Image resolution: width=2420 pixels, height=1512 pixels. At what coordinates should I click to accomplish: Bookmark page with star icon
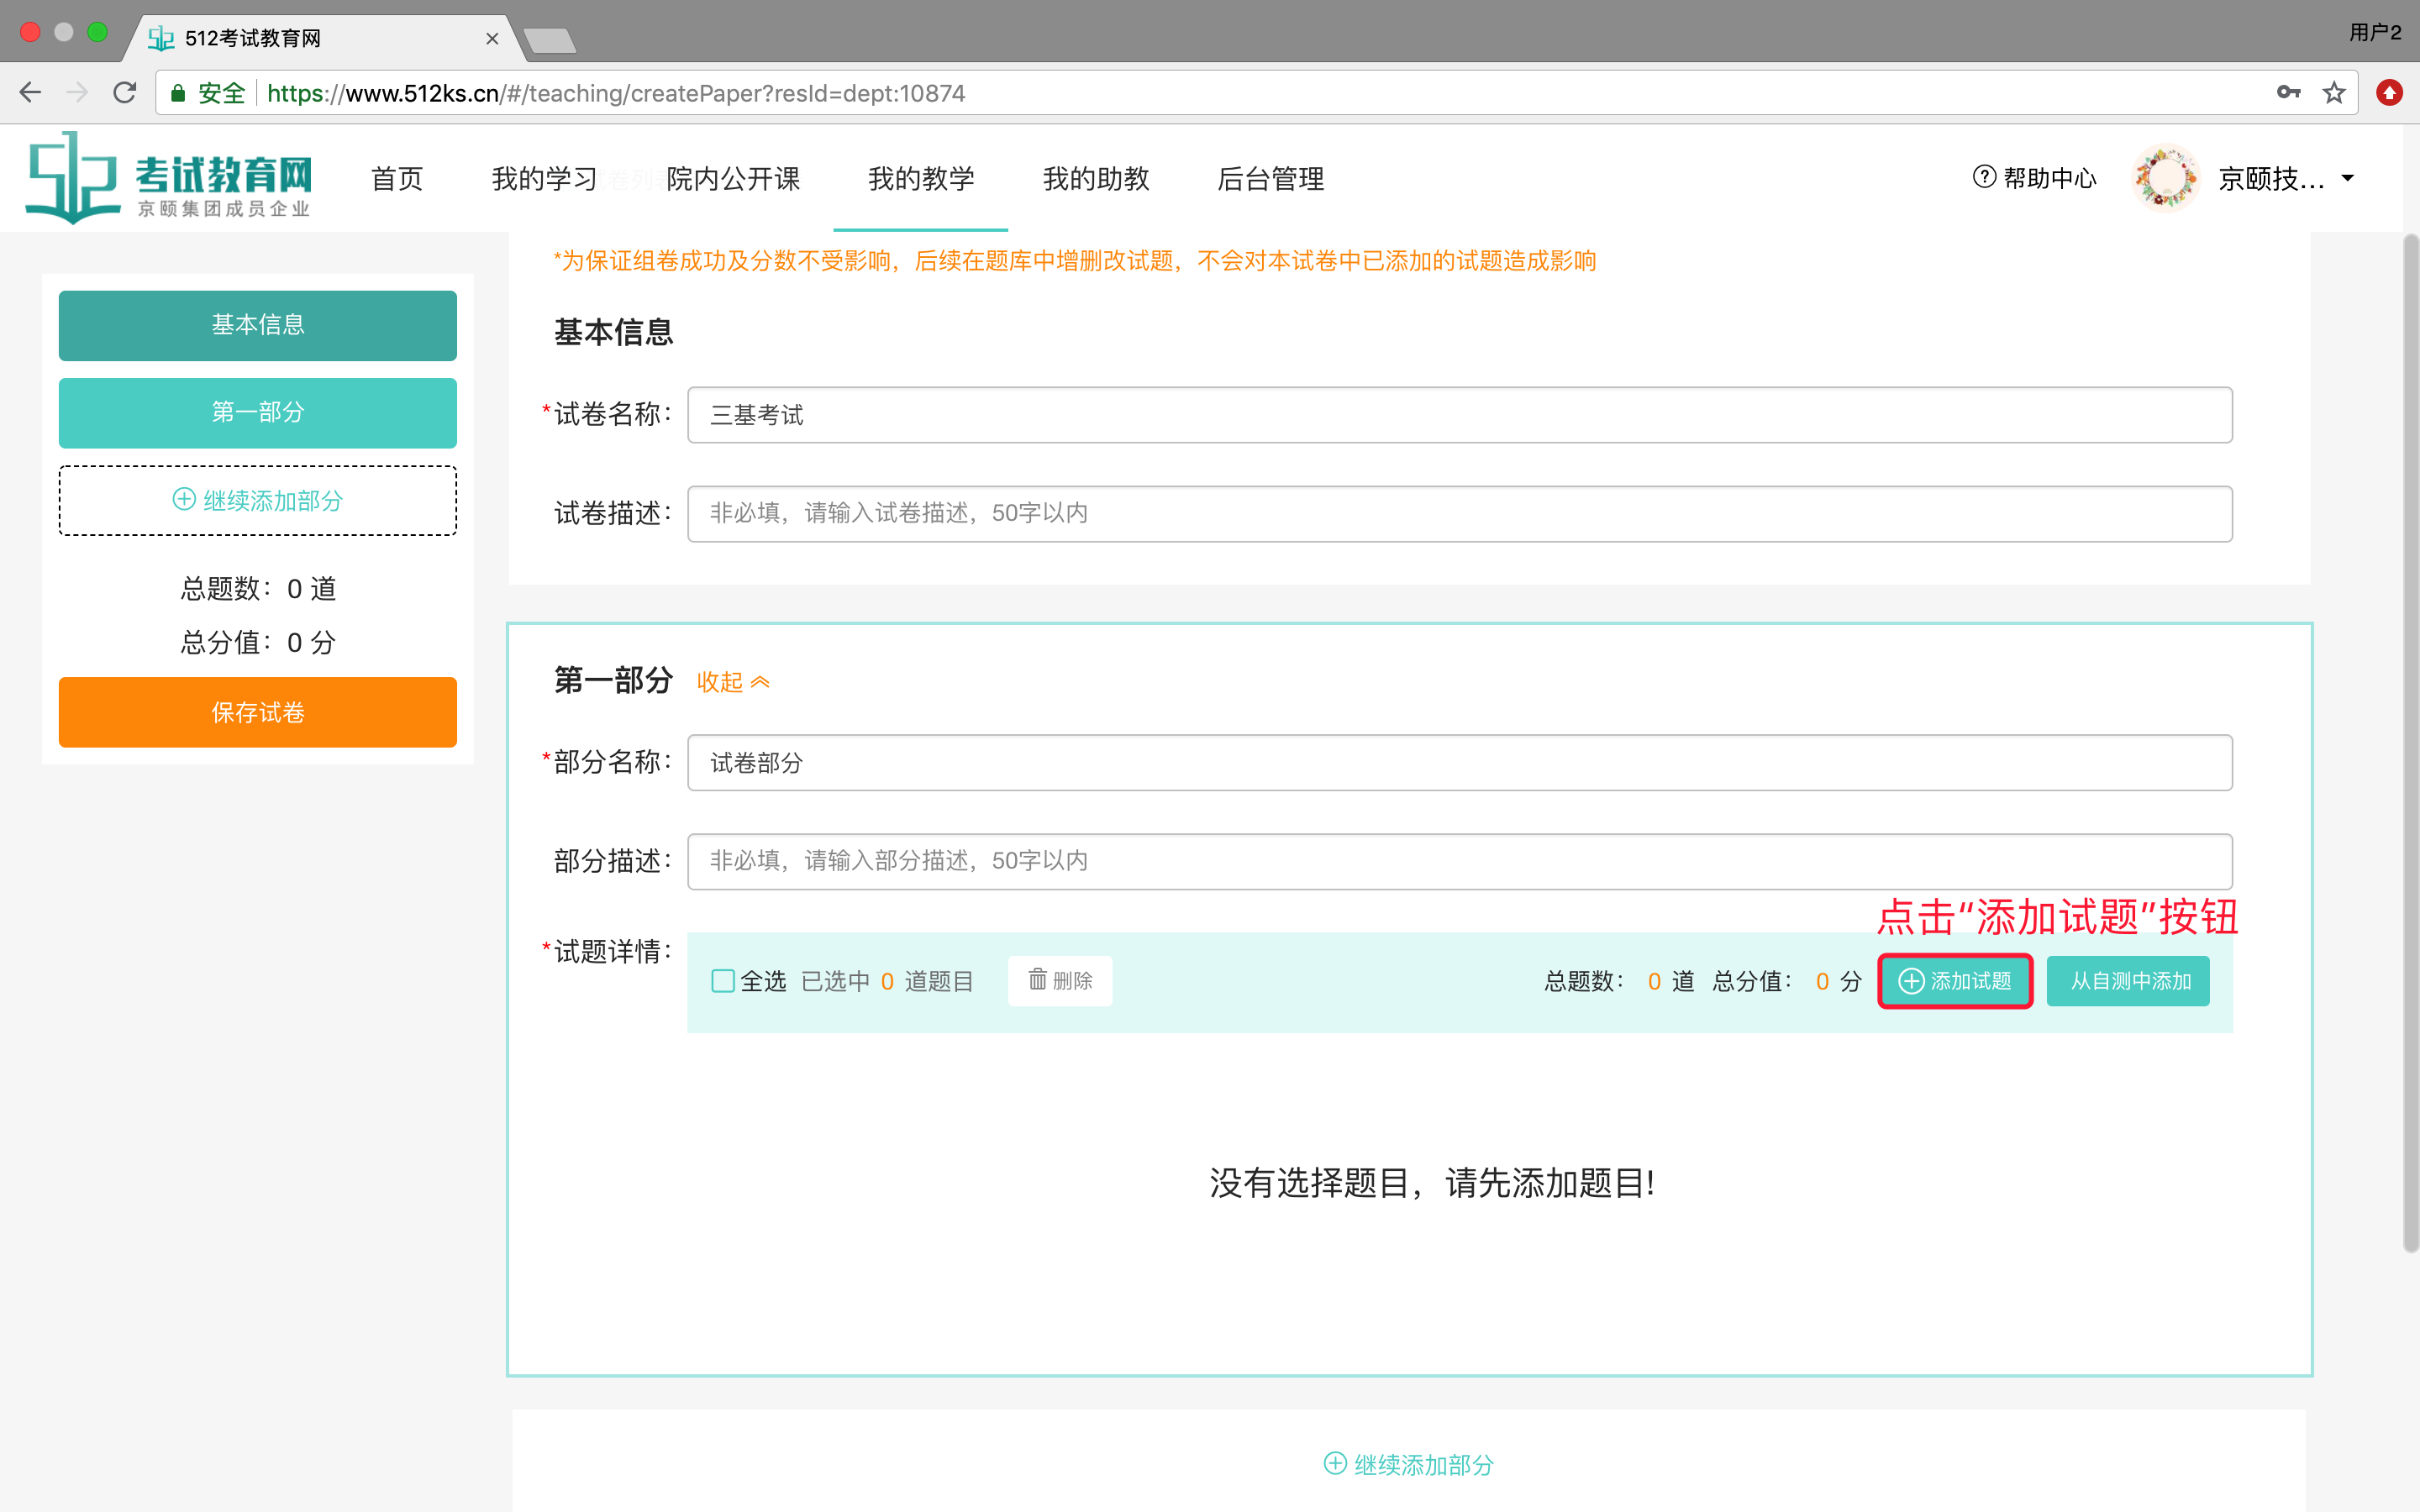point(2334,93)
